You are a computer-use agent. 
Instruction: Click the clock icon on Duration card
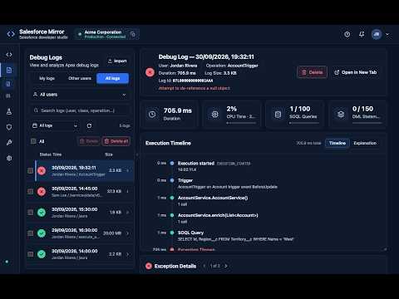tap(152, 114)
